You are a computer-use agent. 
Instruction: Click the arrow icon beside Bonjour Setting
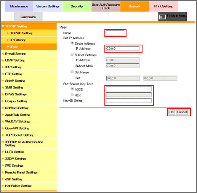(x=3, y=101)
